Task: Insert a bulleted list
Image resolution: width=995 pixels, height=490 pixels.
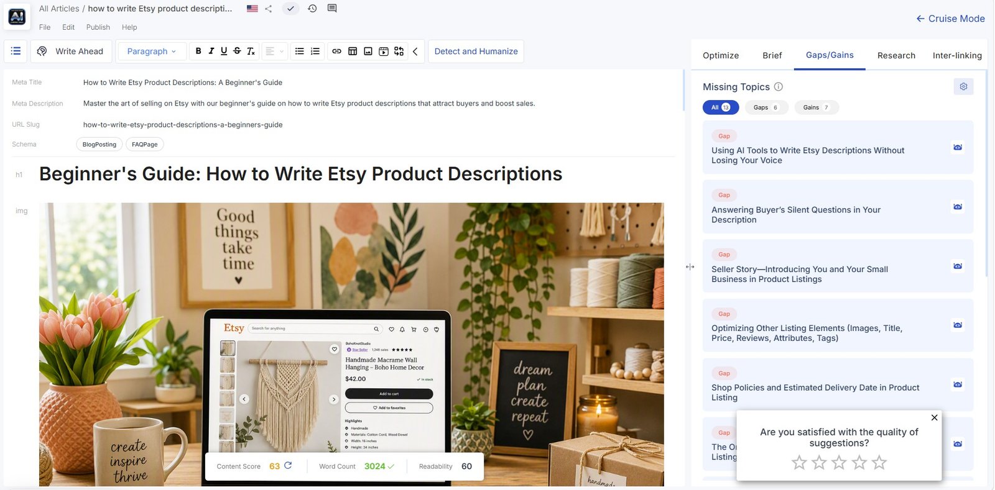Action: point(299,51)
